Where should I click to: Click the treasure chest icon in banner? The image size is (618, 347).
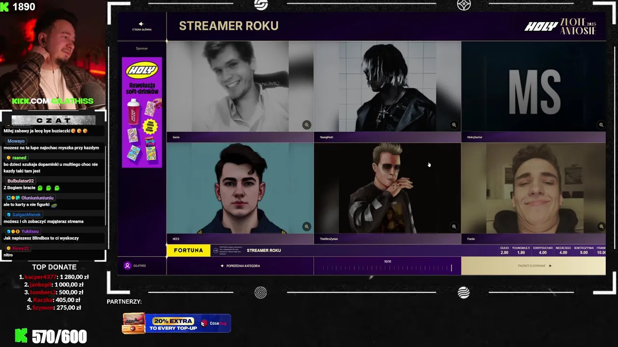(x=134, y=323)
